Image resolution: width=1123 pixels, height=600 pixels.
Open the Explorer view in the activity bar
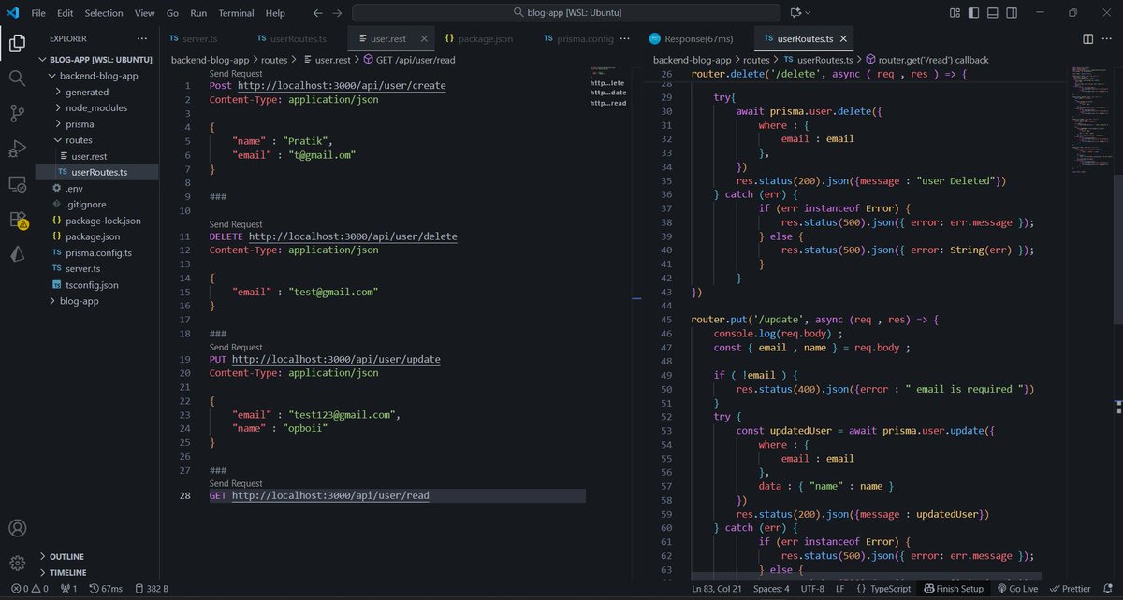pyautogui.click(x=17, y=43)
